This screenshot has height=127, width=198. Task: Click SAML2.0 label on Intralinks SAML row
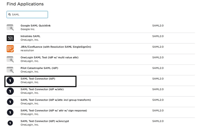[x=158, y=36]
